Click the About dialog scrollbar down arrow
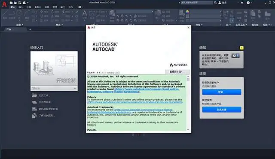275x159 pixels. click(188, 129)
